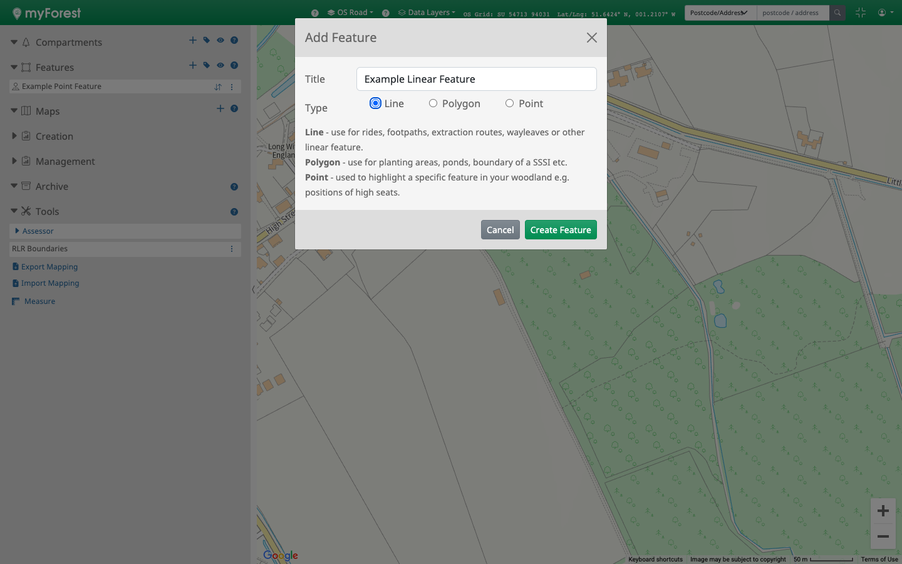
Task: Open the OS Road basemap menu
Action: (x=351, y=13)
